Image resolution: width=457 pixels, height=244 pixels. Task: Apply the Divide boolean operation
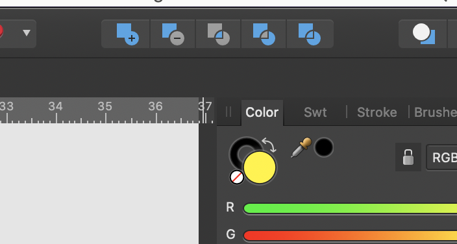[x=310, y=34]
